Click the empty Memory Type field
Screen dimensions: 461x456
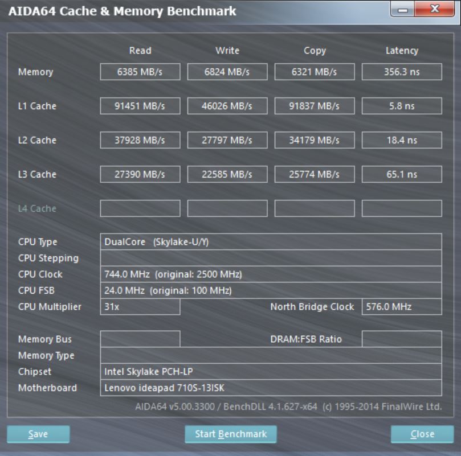pyautogui.click(x=271, y=355)
